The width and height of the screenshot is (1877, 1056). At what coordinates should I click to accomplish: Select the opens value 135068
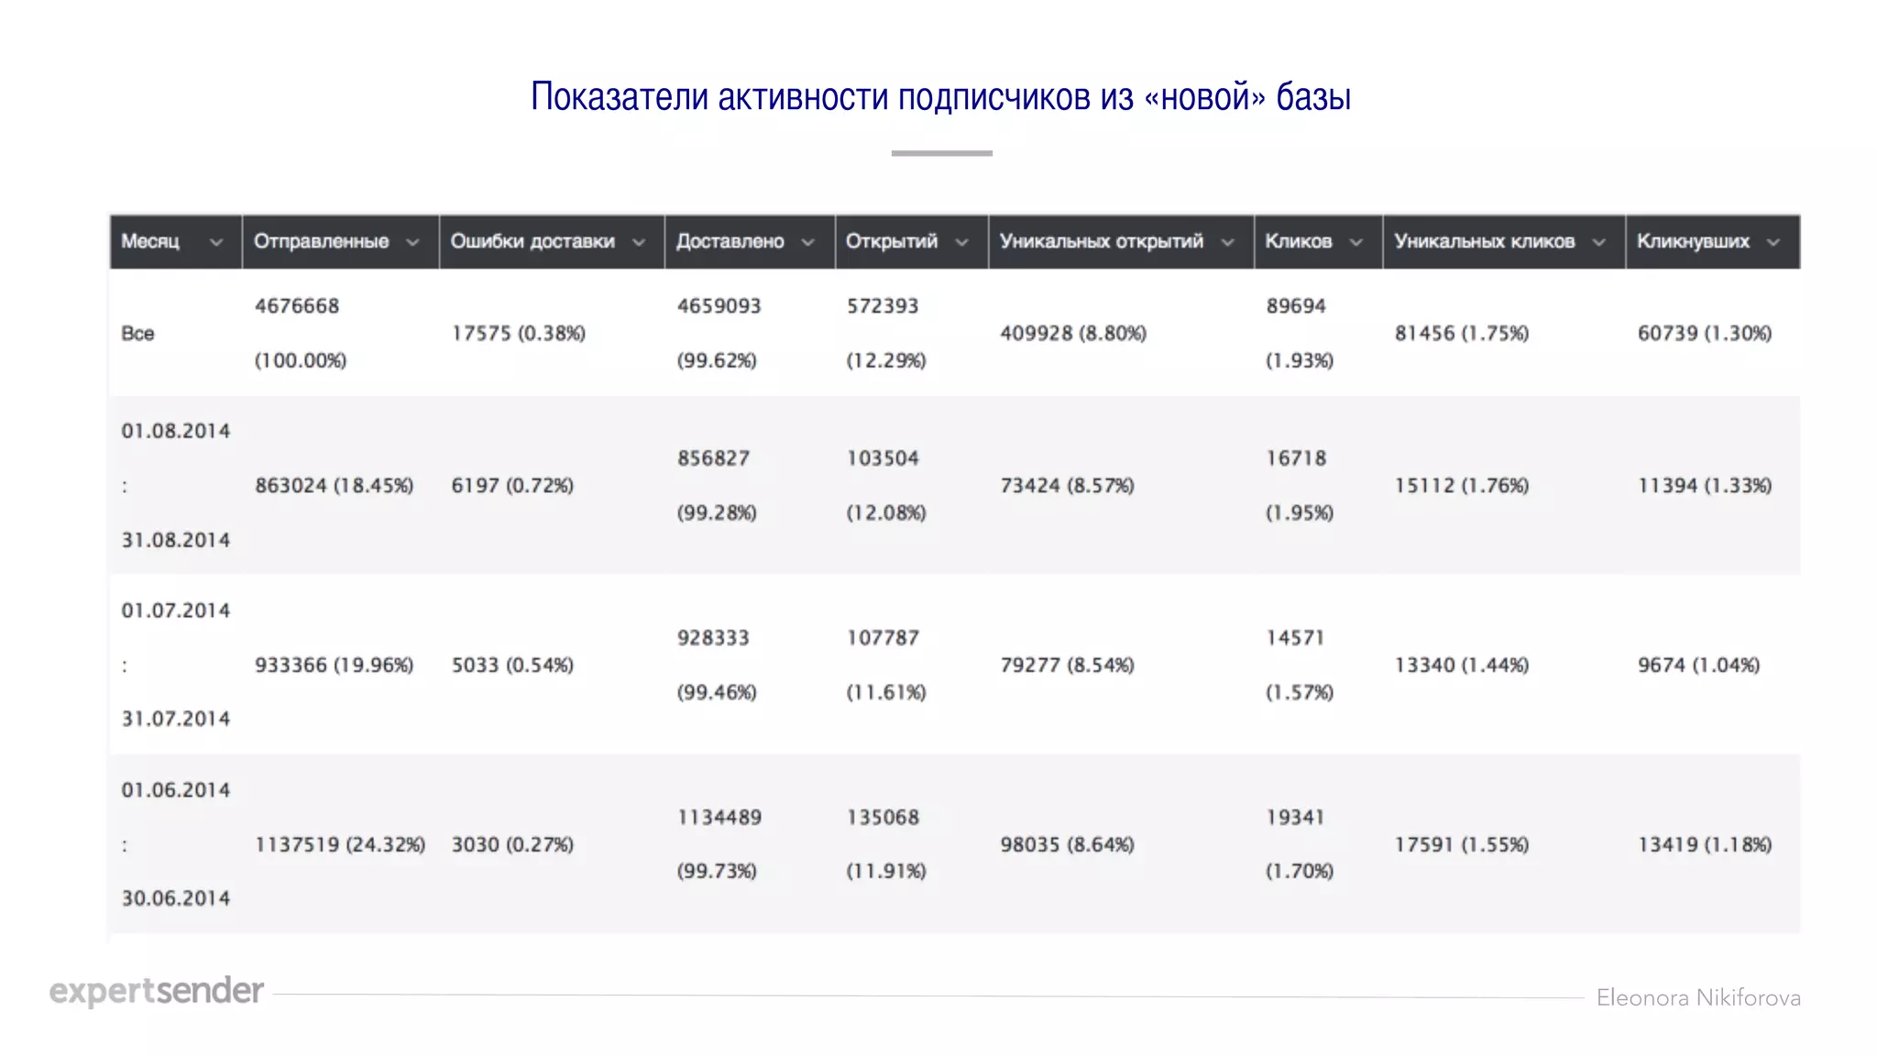(883, 818)
